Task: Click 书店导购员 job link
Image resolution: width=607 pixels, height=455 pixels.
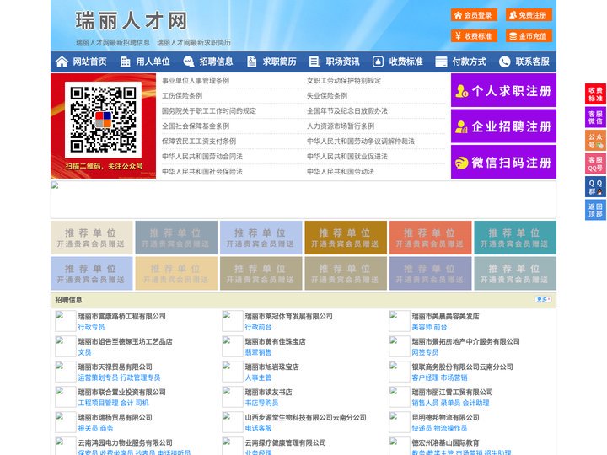Action: tap(261, 403)
